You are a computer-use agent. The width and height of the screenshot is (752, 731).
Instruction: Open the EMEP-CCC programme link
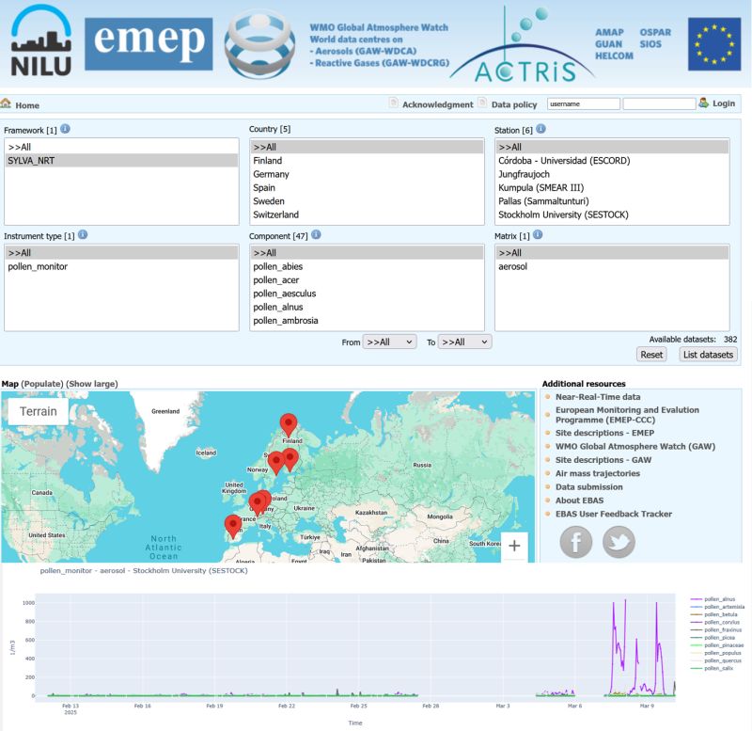click(627, 415)
